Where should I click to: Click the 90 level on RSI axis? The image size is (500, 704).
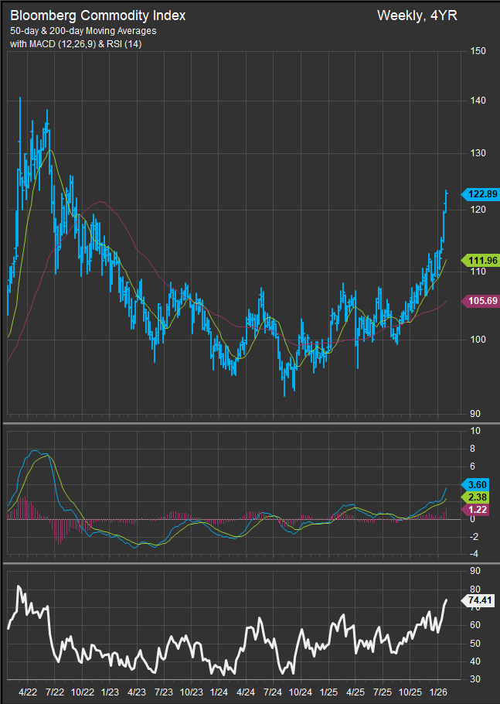tap(474, 572)
